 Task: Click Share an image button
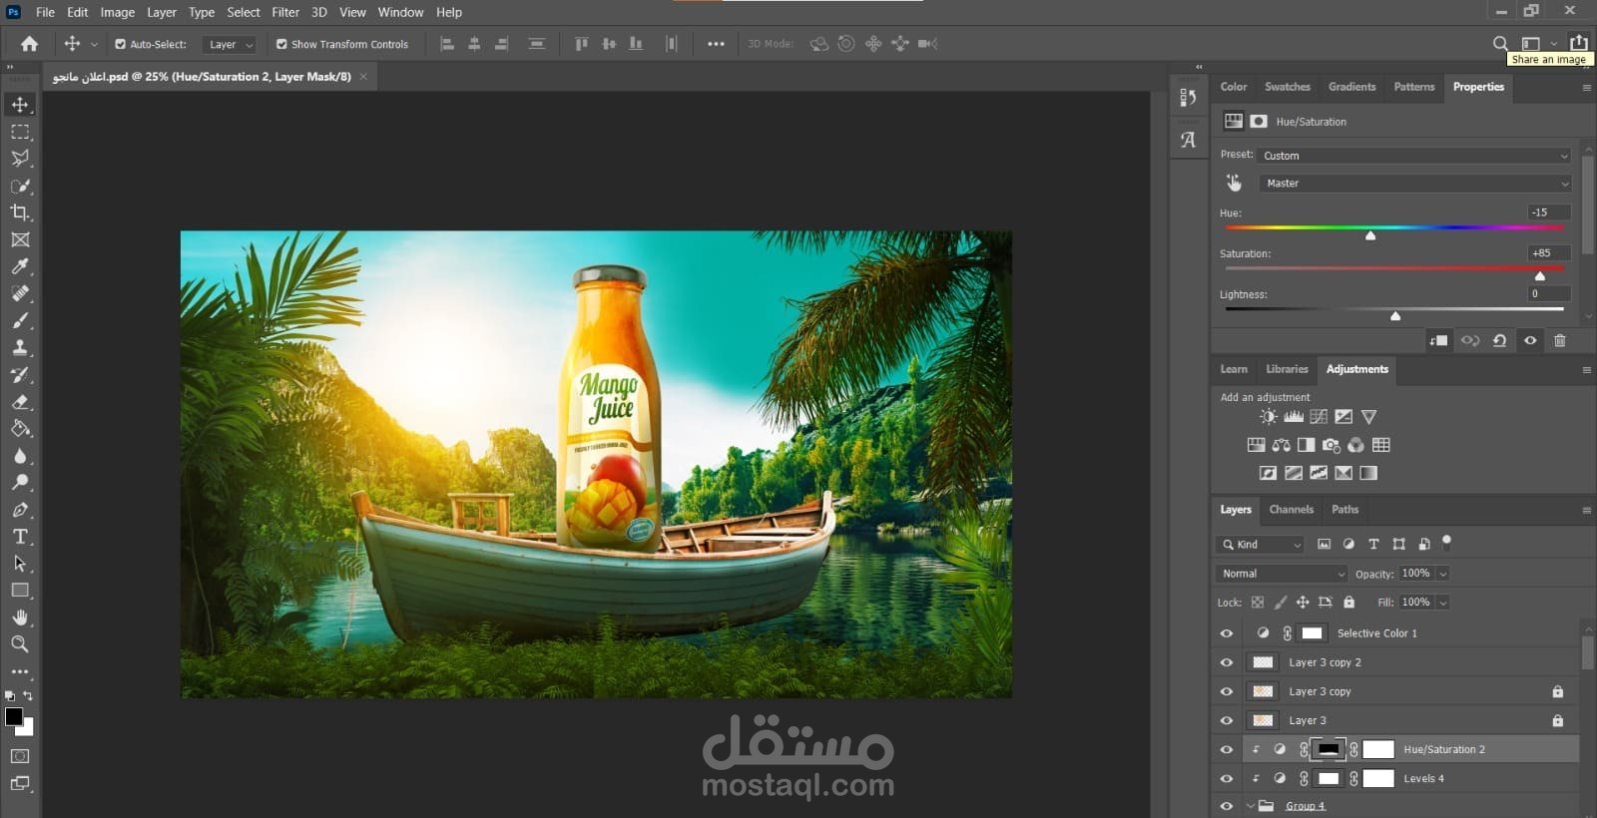(x=1578, y=43)
